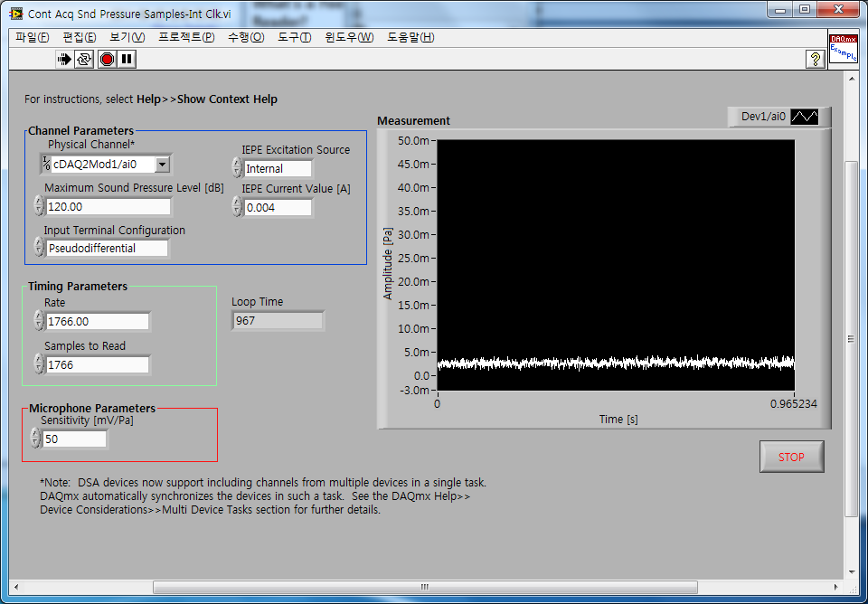Open the 도구(T) menu

click(294, 37)
